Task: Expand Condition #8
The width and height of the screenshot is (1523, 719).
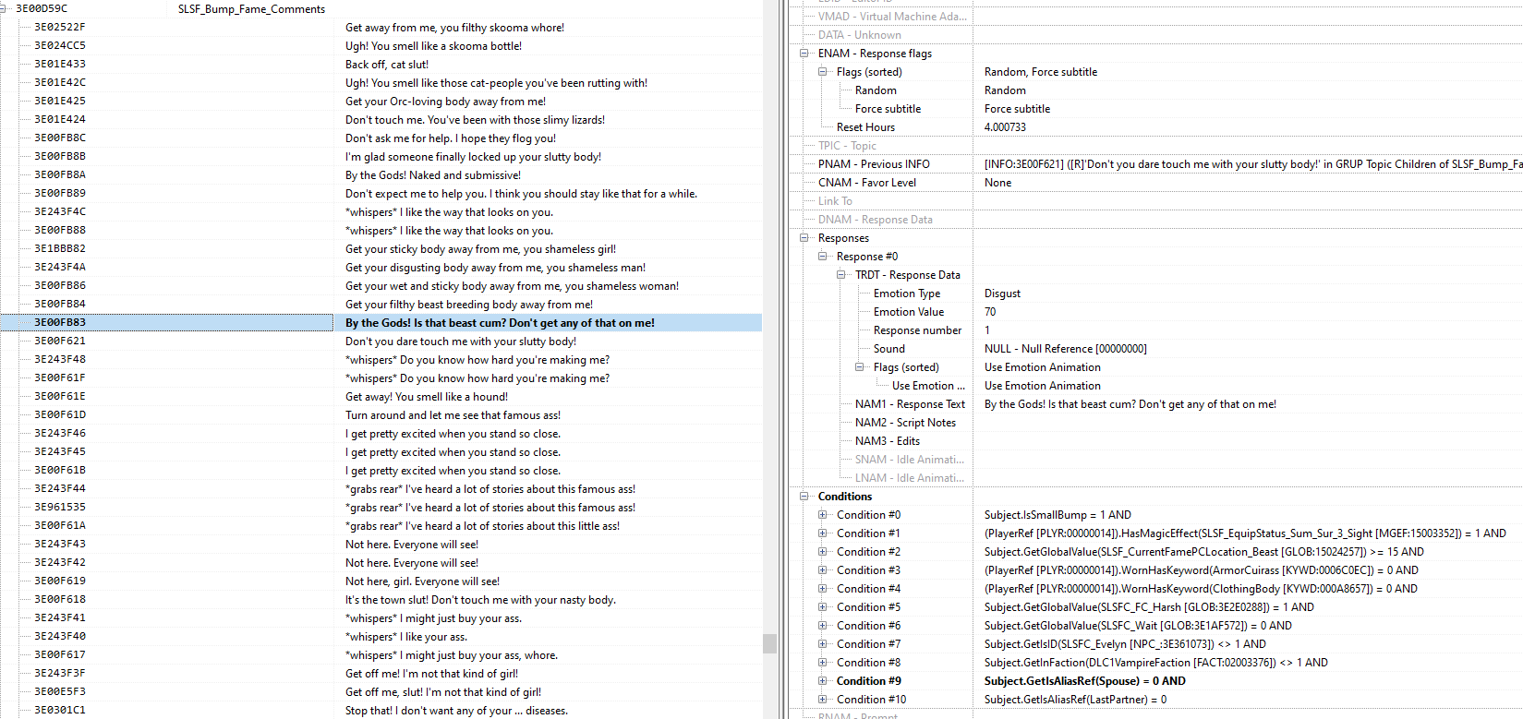Action: tap(823, 663)
